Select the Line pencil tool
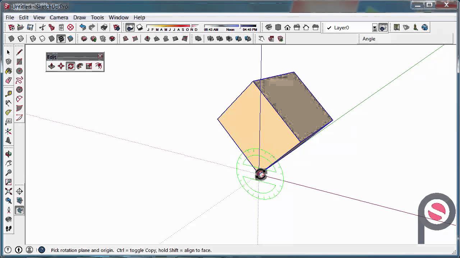The image size is (460, 258). tap(19, 52)
